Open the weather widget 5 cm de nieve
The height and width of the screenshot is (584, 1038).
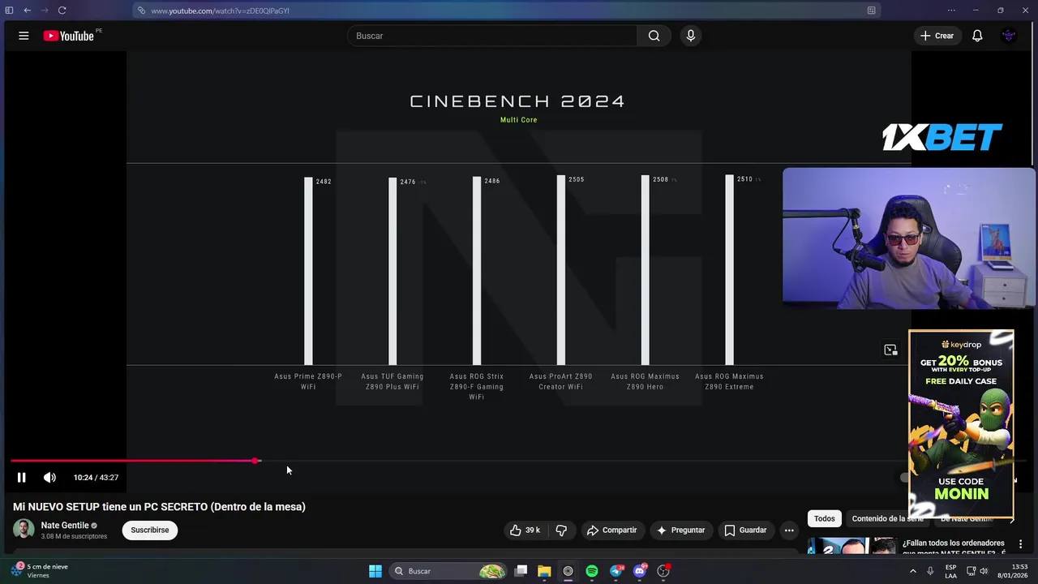click(39, 571)
